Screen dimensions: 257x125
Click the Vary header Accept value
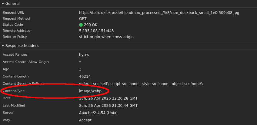click(85, 120)
